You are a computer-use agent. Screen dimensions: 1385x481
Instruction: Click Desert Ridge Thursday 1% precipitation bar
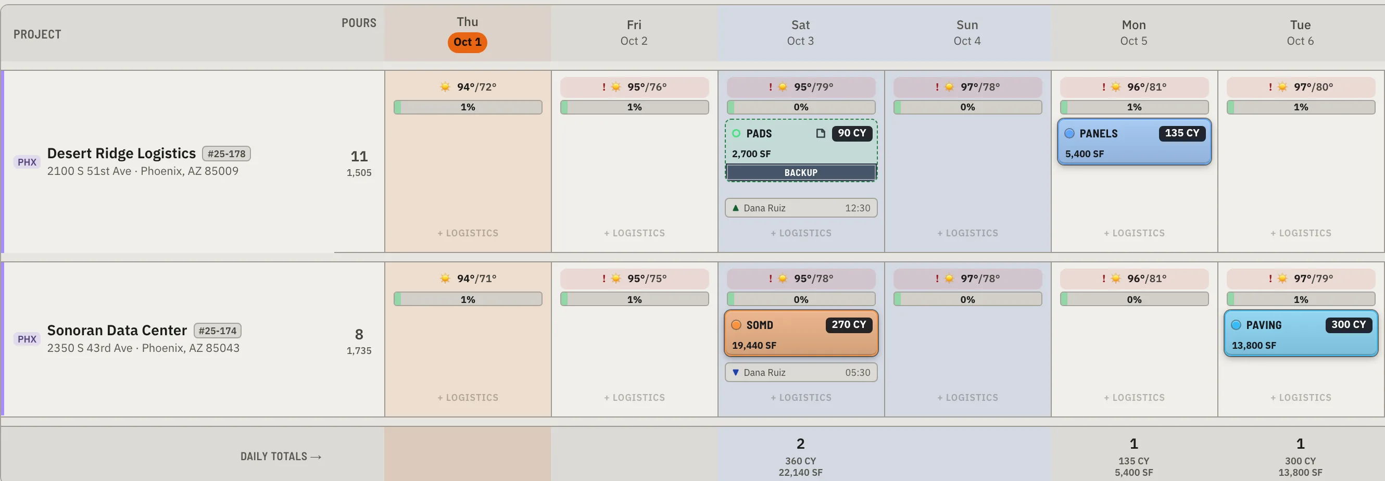pos(468,107)
